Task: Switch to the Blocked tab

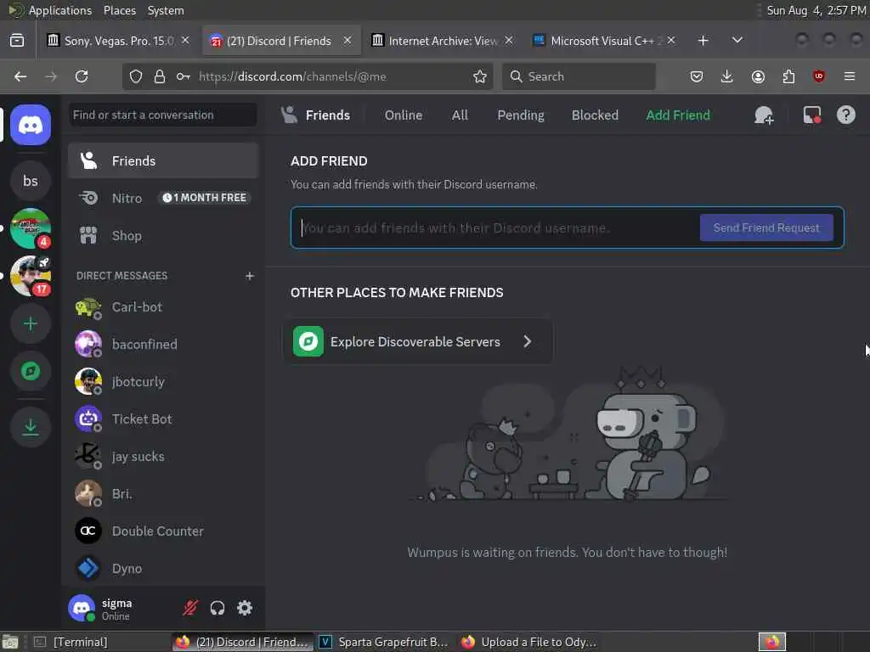Action: pyautogui.click(x=595, y=115)
